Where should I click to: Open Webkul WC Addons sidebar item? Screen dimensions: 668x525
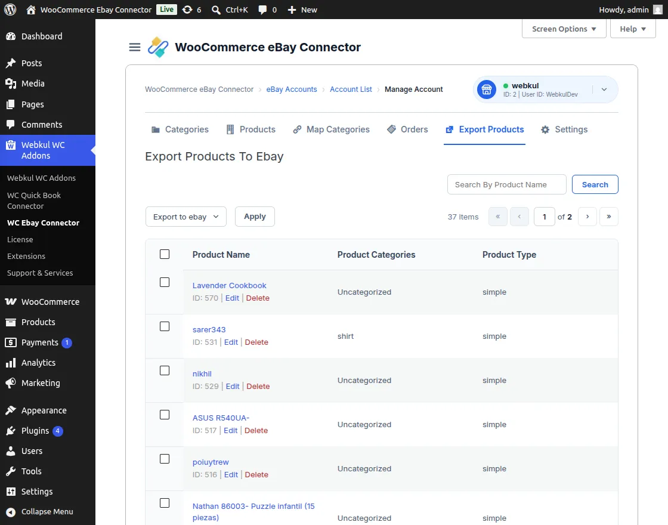(x=48, y=150)
